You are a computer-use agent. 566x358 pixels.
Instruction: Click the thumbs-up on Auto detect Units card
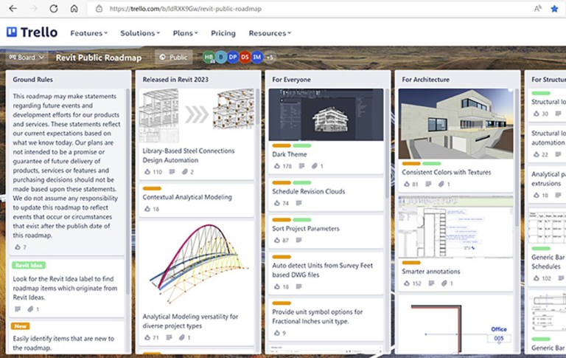(x=277, y=286)
